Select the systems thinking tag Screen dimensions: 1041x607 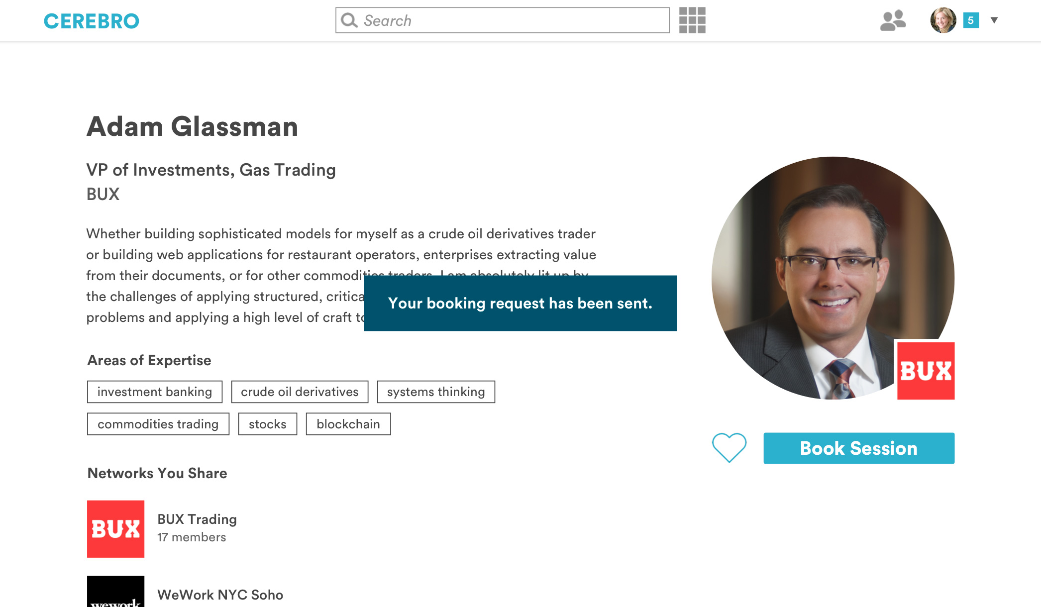point(436,392)
